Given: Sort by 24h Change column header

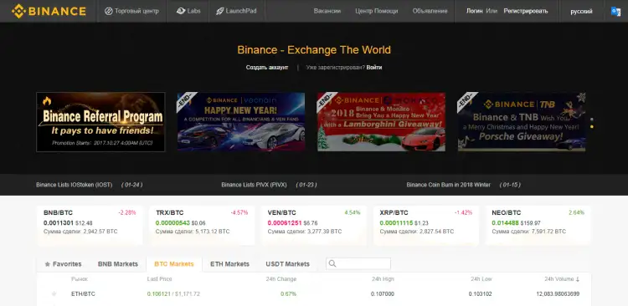Looking at the screenshot, I should pyautogui.click(x=281, y=279).
